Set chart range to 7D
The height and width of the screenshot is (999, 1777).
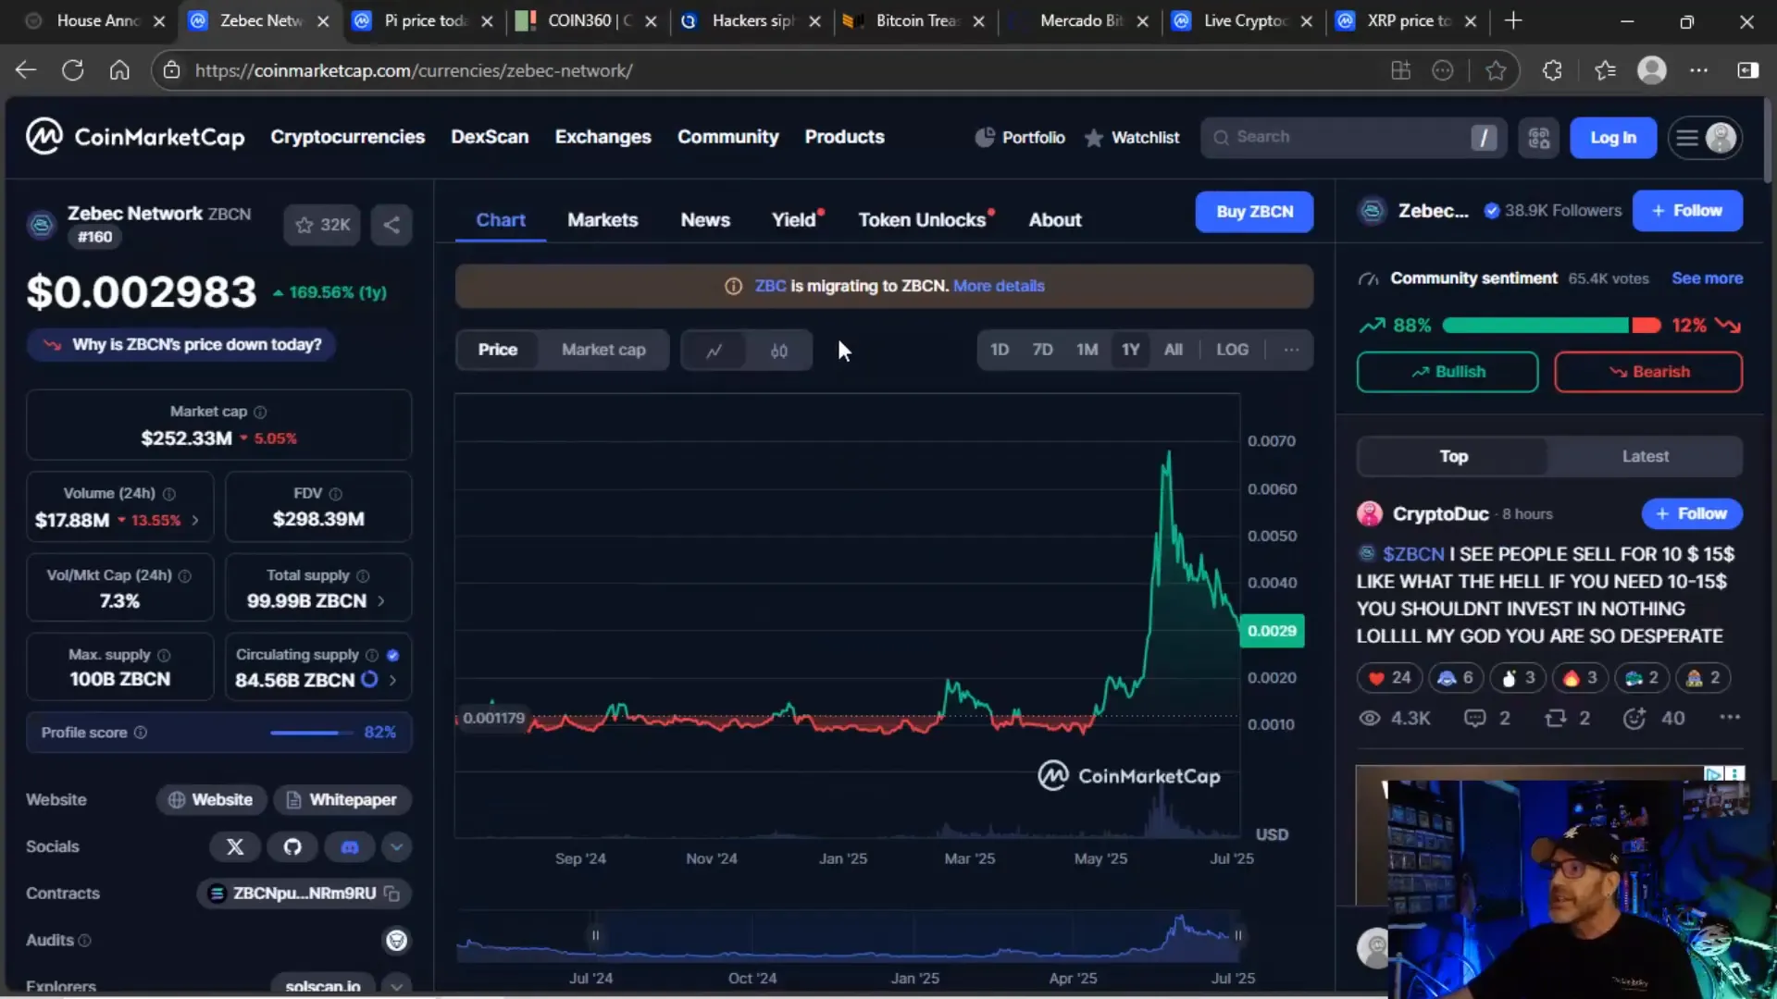[1042, 350]
